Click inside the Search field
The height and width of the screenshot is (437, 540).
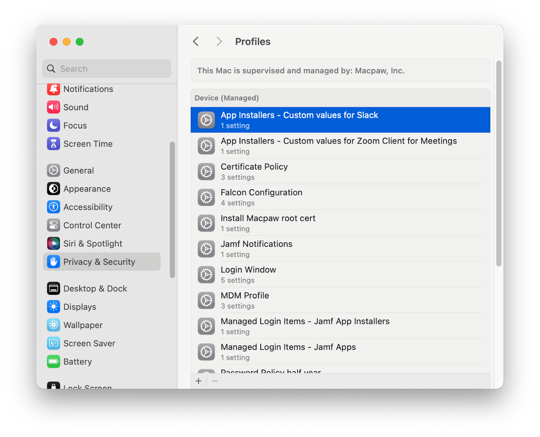107,68
